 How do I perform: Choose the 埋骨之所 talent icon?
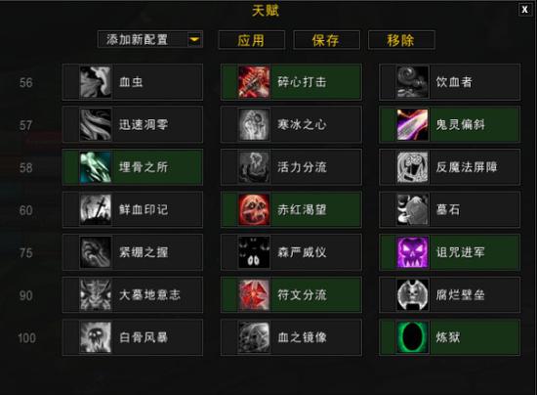tap(96, 167)
